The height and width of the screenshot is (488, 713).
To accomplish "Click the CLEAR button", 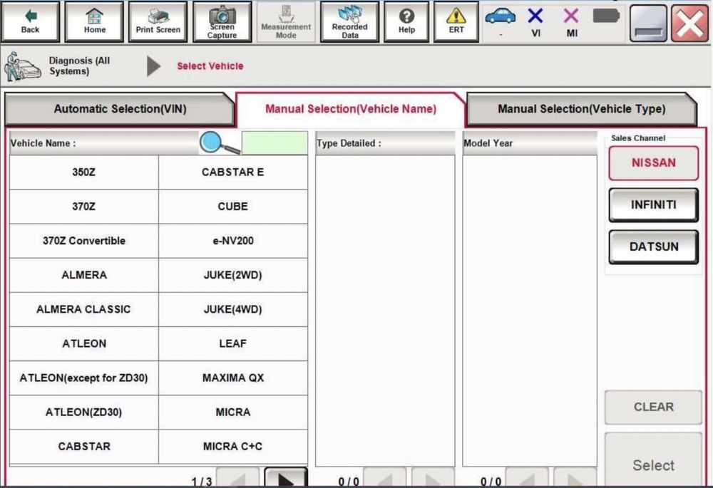I will click(x=653, y=407).
